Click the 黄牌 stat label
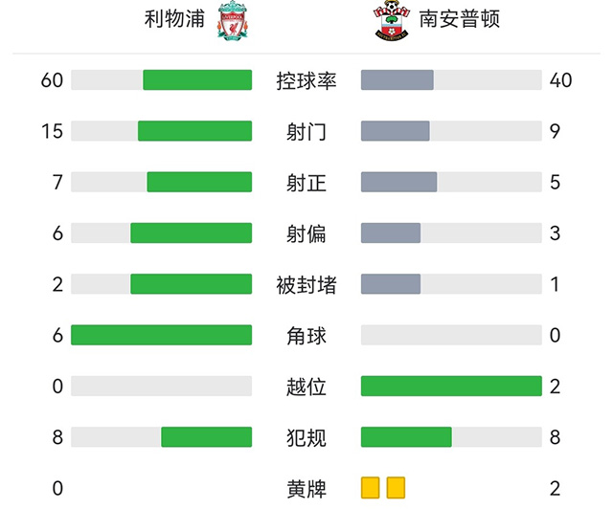 click(x=306, y=488)
